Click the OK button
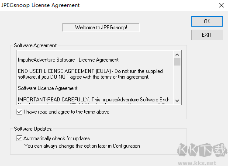Image resolution: width=228 pixels, height=166 pixels. (x=207, y=21)
